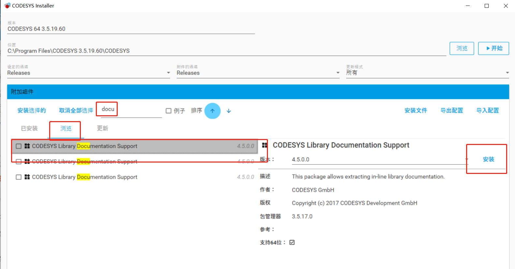The image size is (515, 269).
Task: Click the 导入配置 link
Action: pyautogui.click(x=488, y=110)
